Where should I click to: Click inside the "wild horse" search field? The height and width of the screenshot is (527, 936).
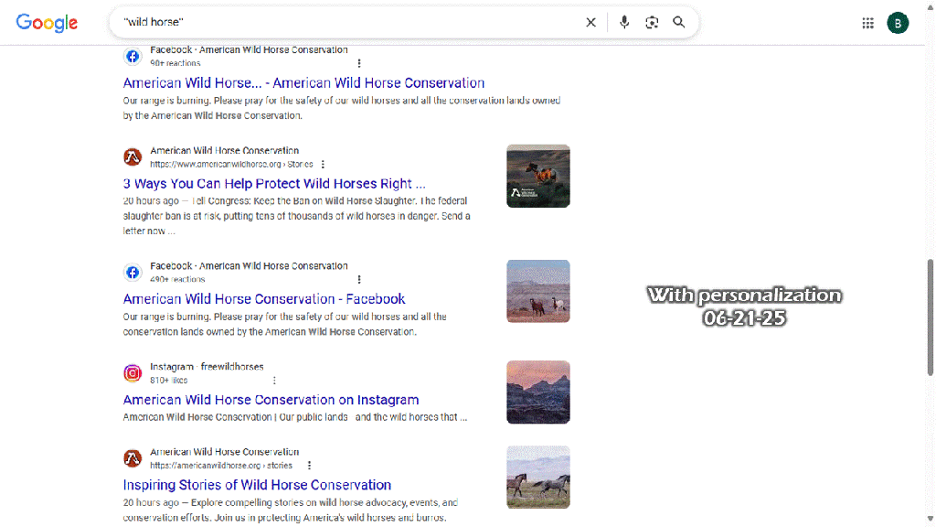point(347,23)
